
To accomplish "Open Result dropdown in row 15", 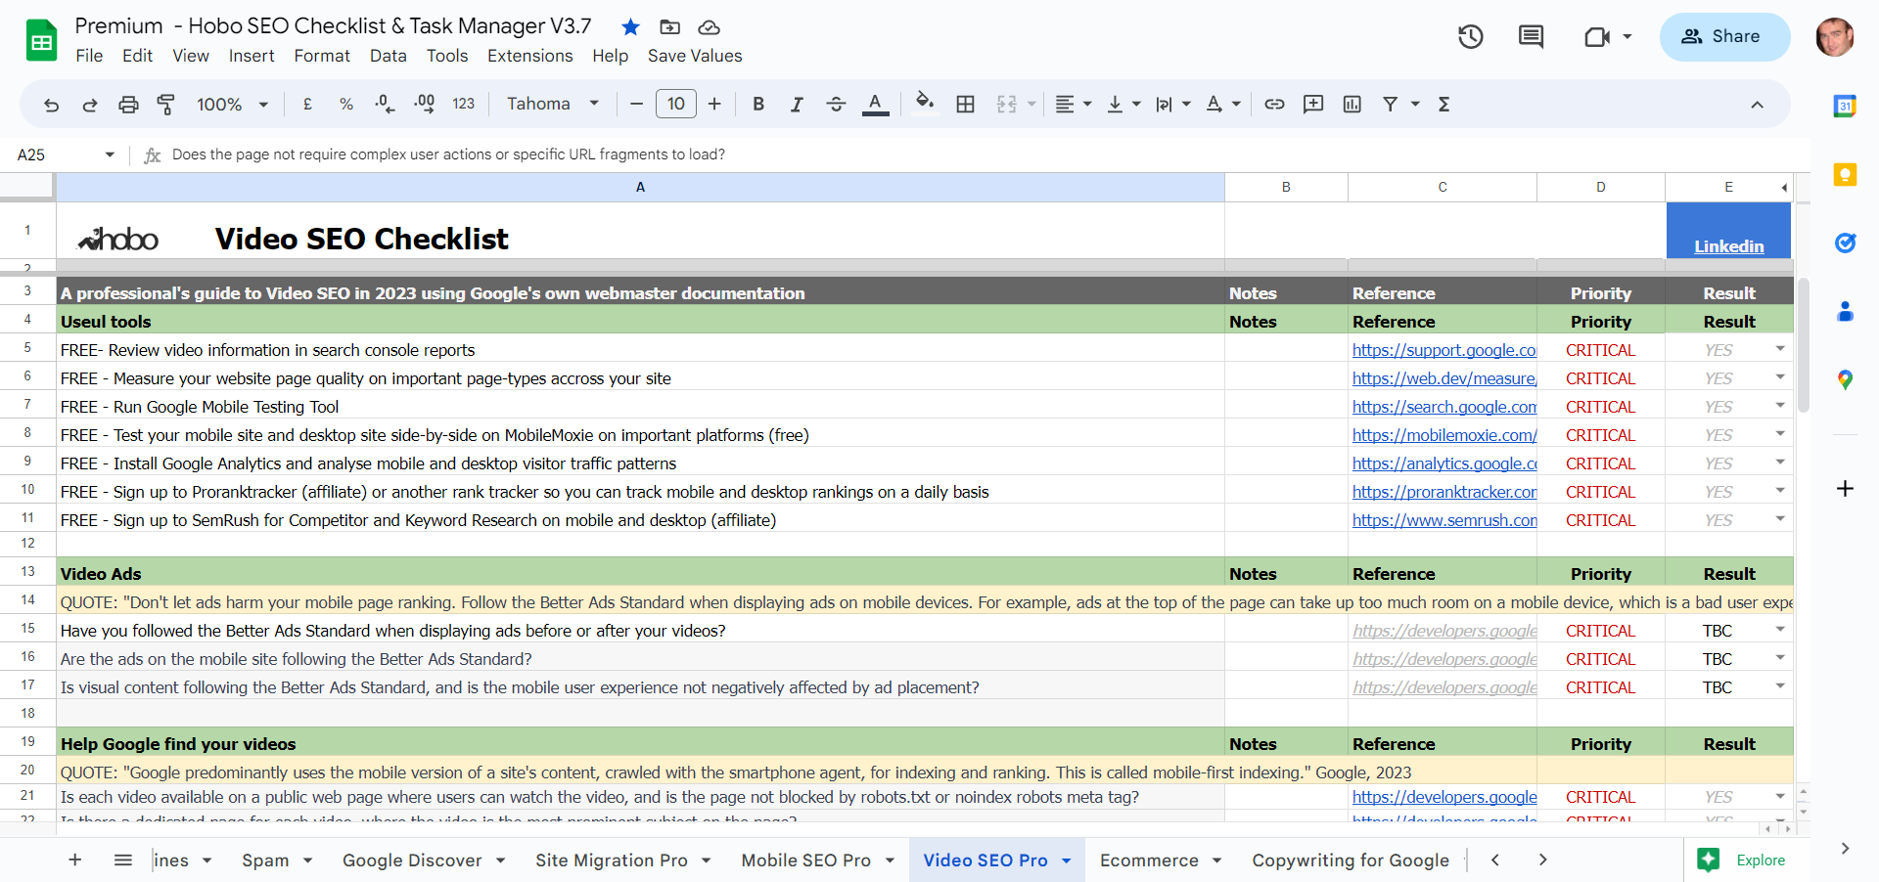I will point(1780,631).
